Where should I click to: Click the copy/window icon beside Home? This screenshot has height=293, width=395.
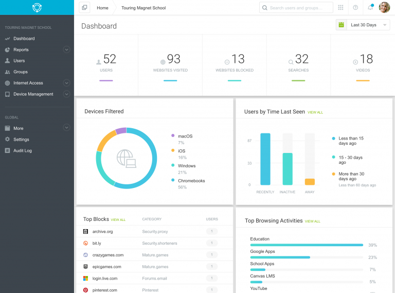click(x=85, y=8)
